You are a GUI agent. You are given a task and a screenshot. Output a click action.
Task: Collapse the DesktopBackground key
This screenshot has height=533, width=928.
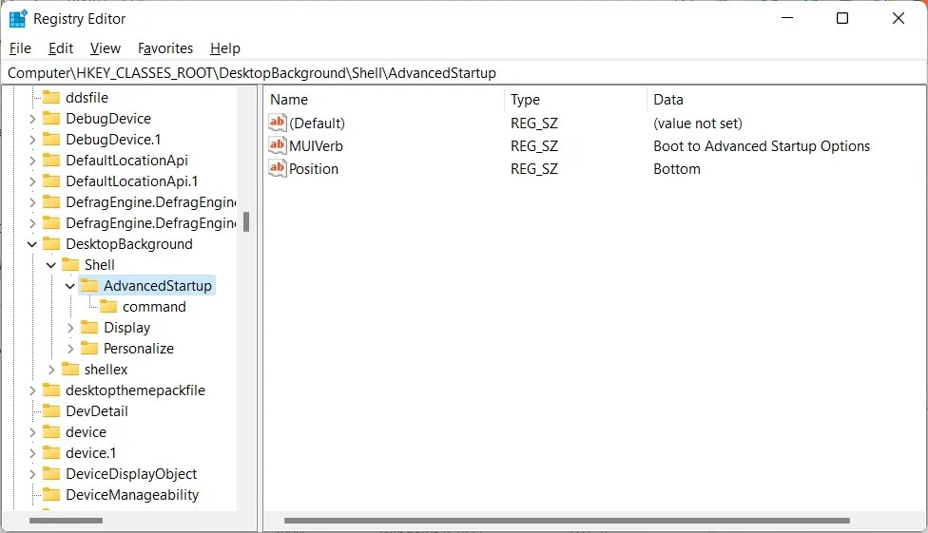(x=32, y=244)
